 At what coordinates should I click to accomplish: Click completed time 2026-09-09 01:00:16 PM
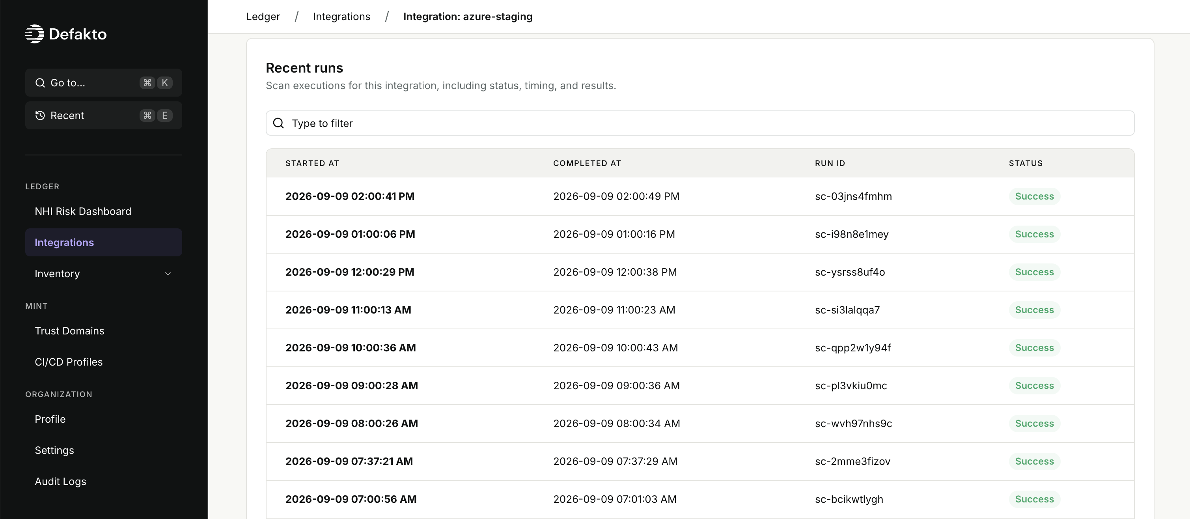(x=614, y=234)
